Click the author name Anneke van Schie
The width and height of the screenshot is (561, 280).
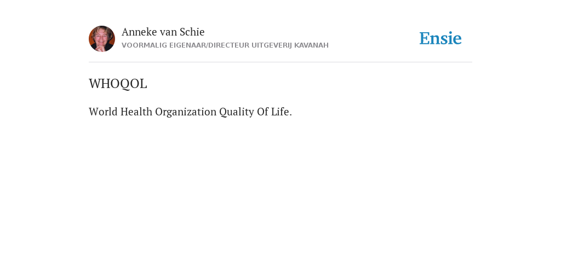tap(163, 32)
